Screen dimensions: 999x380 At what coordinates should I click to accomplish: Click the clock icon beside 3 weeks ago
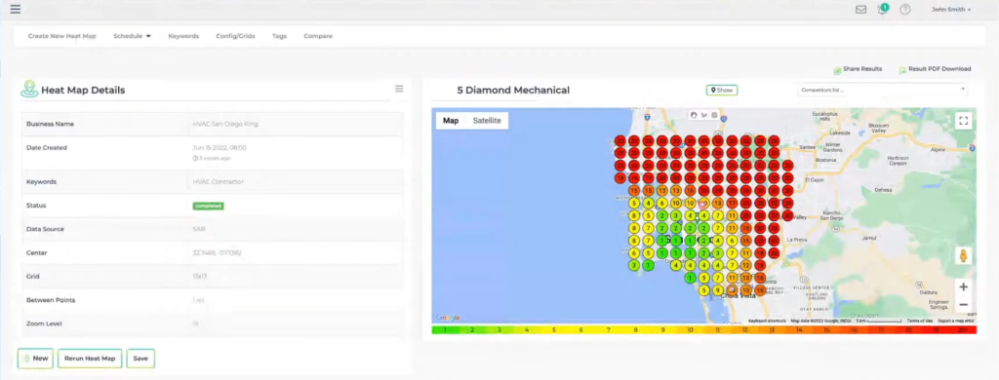click(195, 158)
